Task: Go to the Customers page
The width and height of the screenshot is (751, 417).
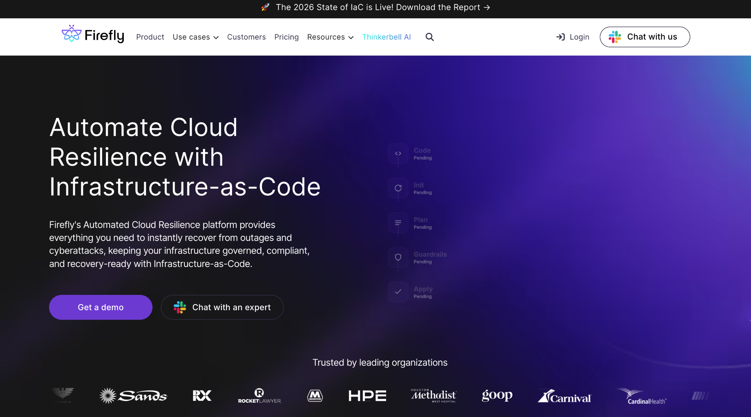Action: click(246, 37)
